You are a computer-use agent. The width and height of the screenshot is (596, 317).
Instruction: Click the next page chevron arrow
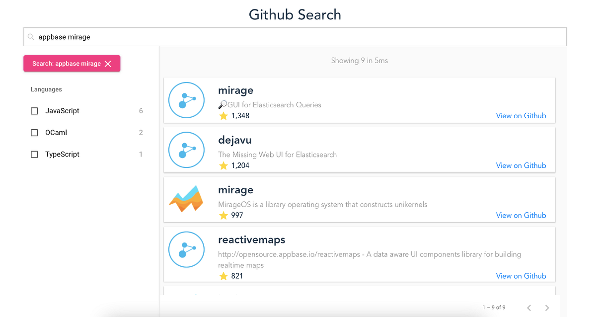547,308
